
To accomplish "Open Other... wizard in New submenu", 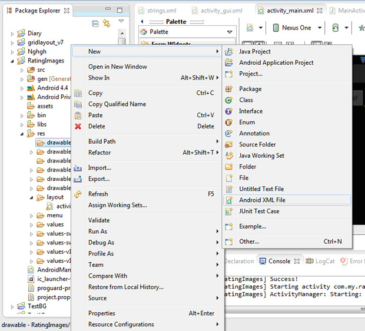I will point(287,241).
